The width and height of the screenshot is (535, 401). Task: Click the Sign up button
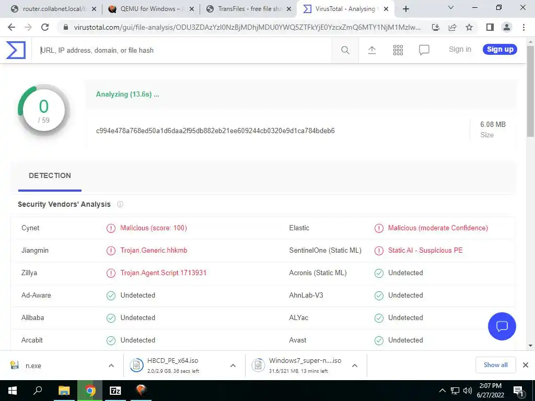(x=500, y=50)
